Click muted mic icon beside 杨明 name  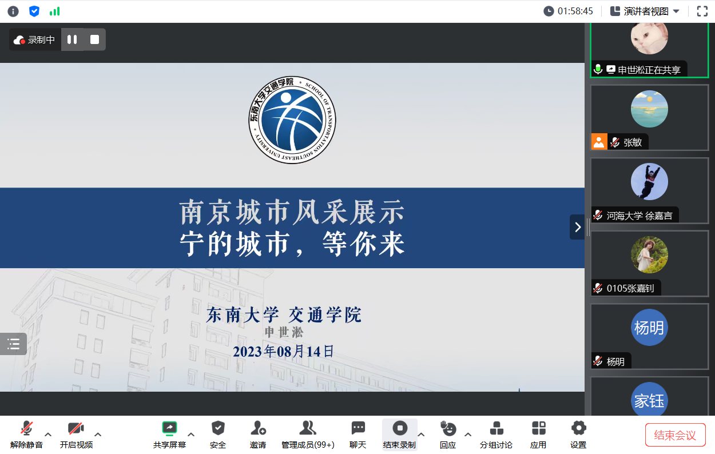598,361
